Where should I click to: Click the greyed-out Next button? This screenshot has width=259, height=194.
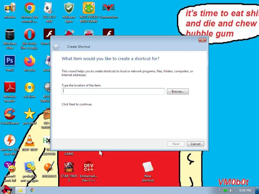point(176,144)
